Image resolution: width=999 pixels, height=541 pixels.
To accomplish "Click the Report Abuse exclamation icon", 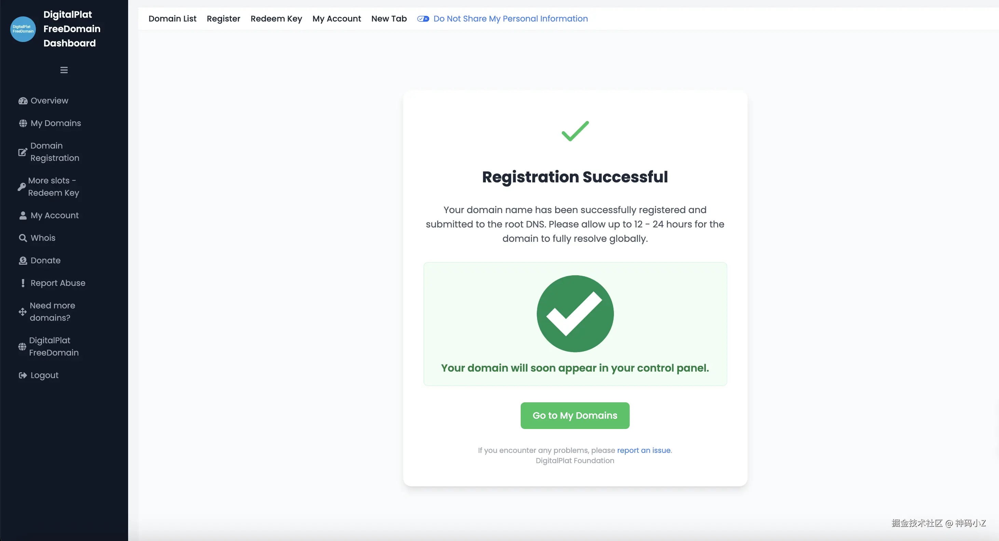I will (23, 283).
